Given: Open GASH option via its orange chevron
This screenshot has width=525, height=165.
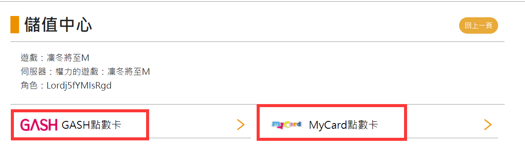Looking at the screenshot, I should [x=241, y=125].
